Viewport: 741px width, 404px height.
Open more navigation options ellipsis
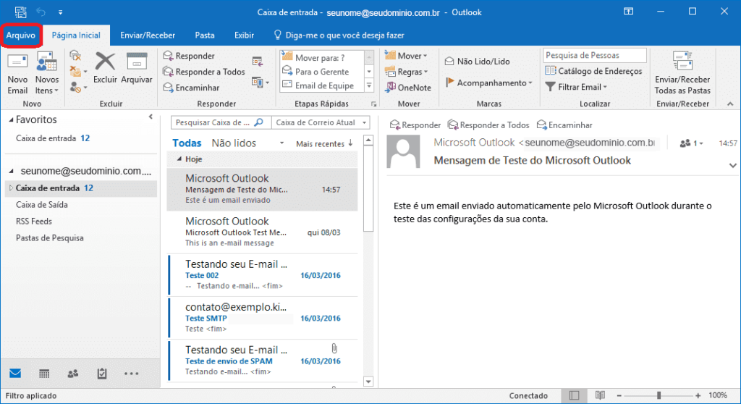coord(132,374)
